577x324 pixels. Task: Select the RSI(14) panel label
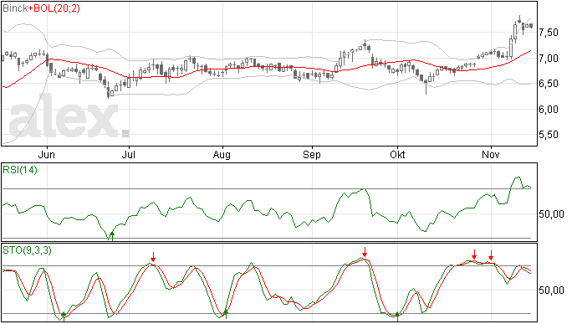point(20,170)
